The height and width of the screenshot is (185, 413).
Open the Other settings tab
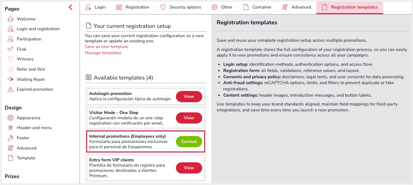(222, 7)
